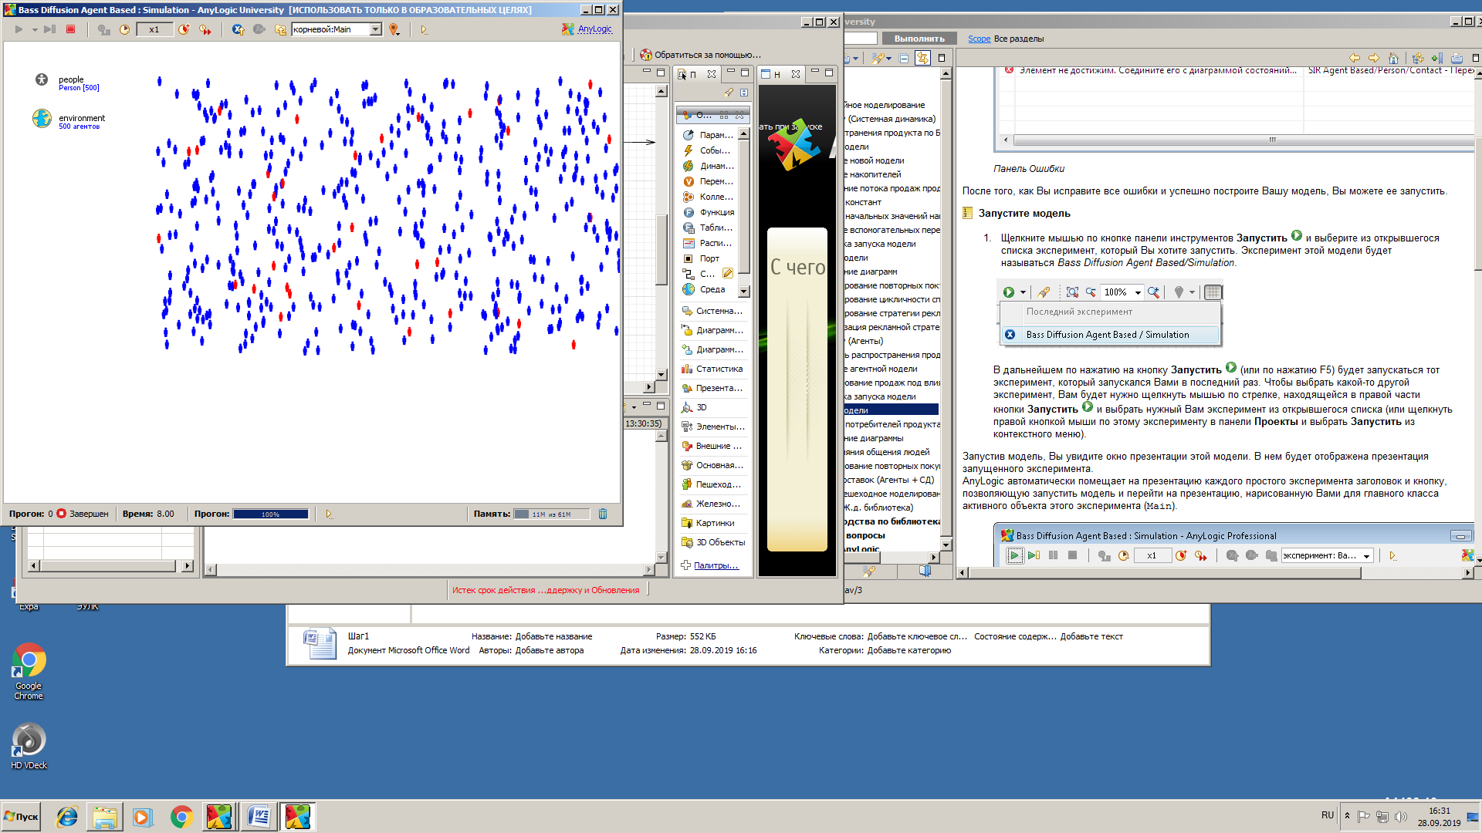Image resolution: width=1482 pixels, height=833 pixels.
Task: Toggle link-with-contents sync icon in help
Action: click(x=922, y=58)
